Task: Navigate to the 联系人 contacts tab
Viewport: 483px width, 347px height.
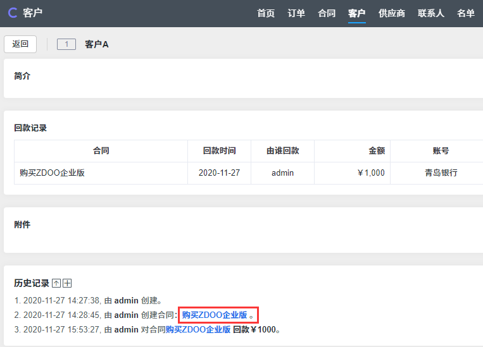Action: (x=431, y=13)
